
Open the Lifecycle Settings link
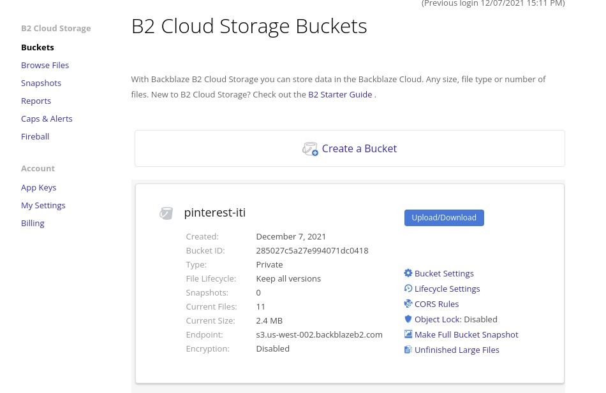point(447,289)
